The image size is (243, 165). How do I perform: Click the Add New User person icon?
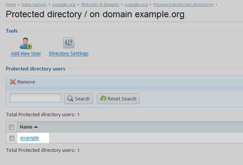(26, 43)
